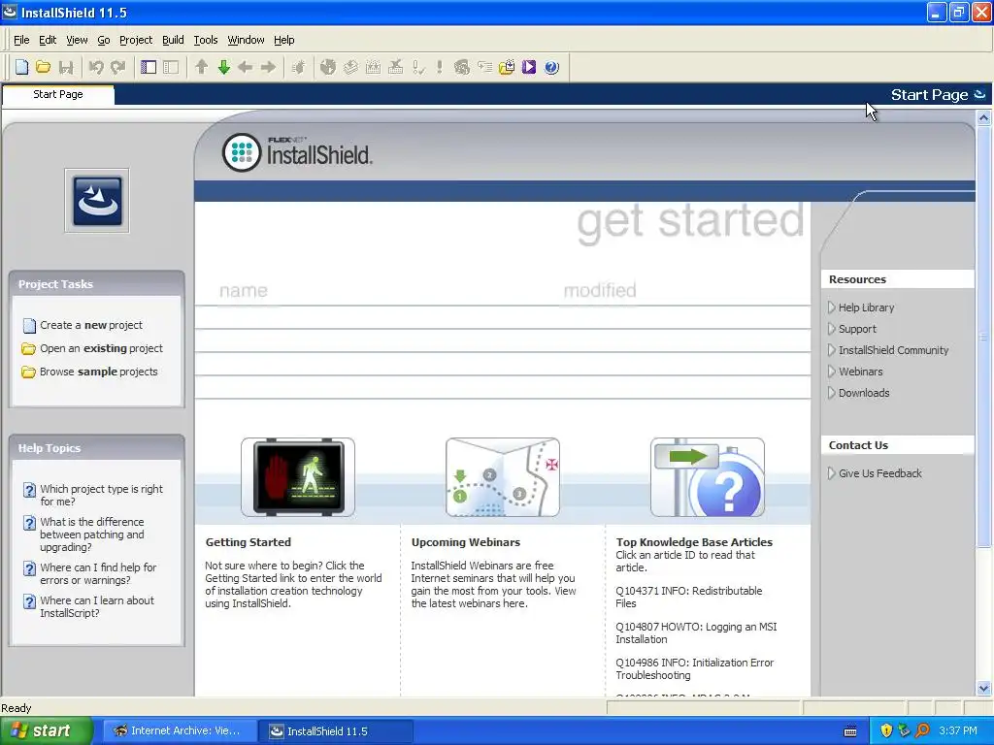Switch to Internet Archive taskbar window

180,731
